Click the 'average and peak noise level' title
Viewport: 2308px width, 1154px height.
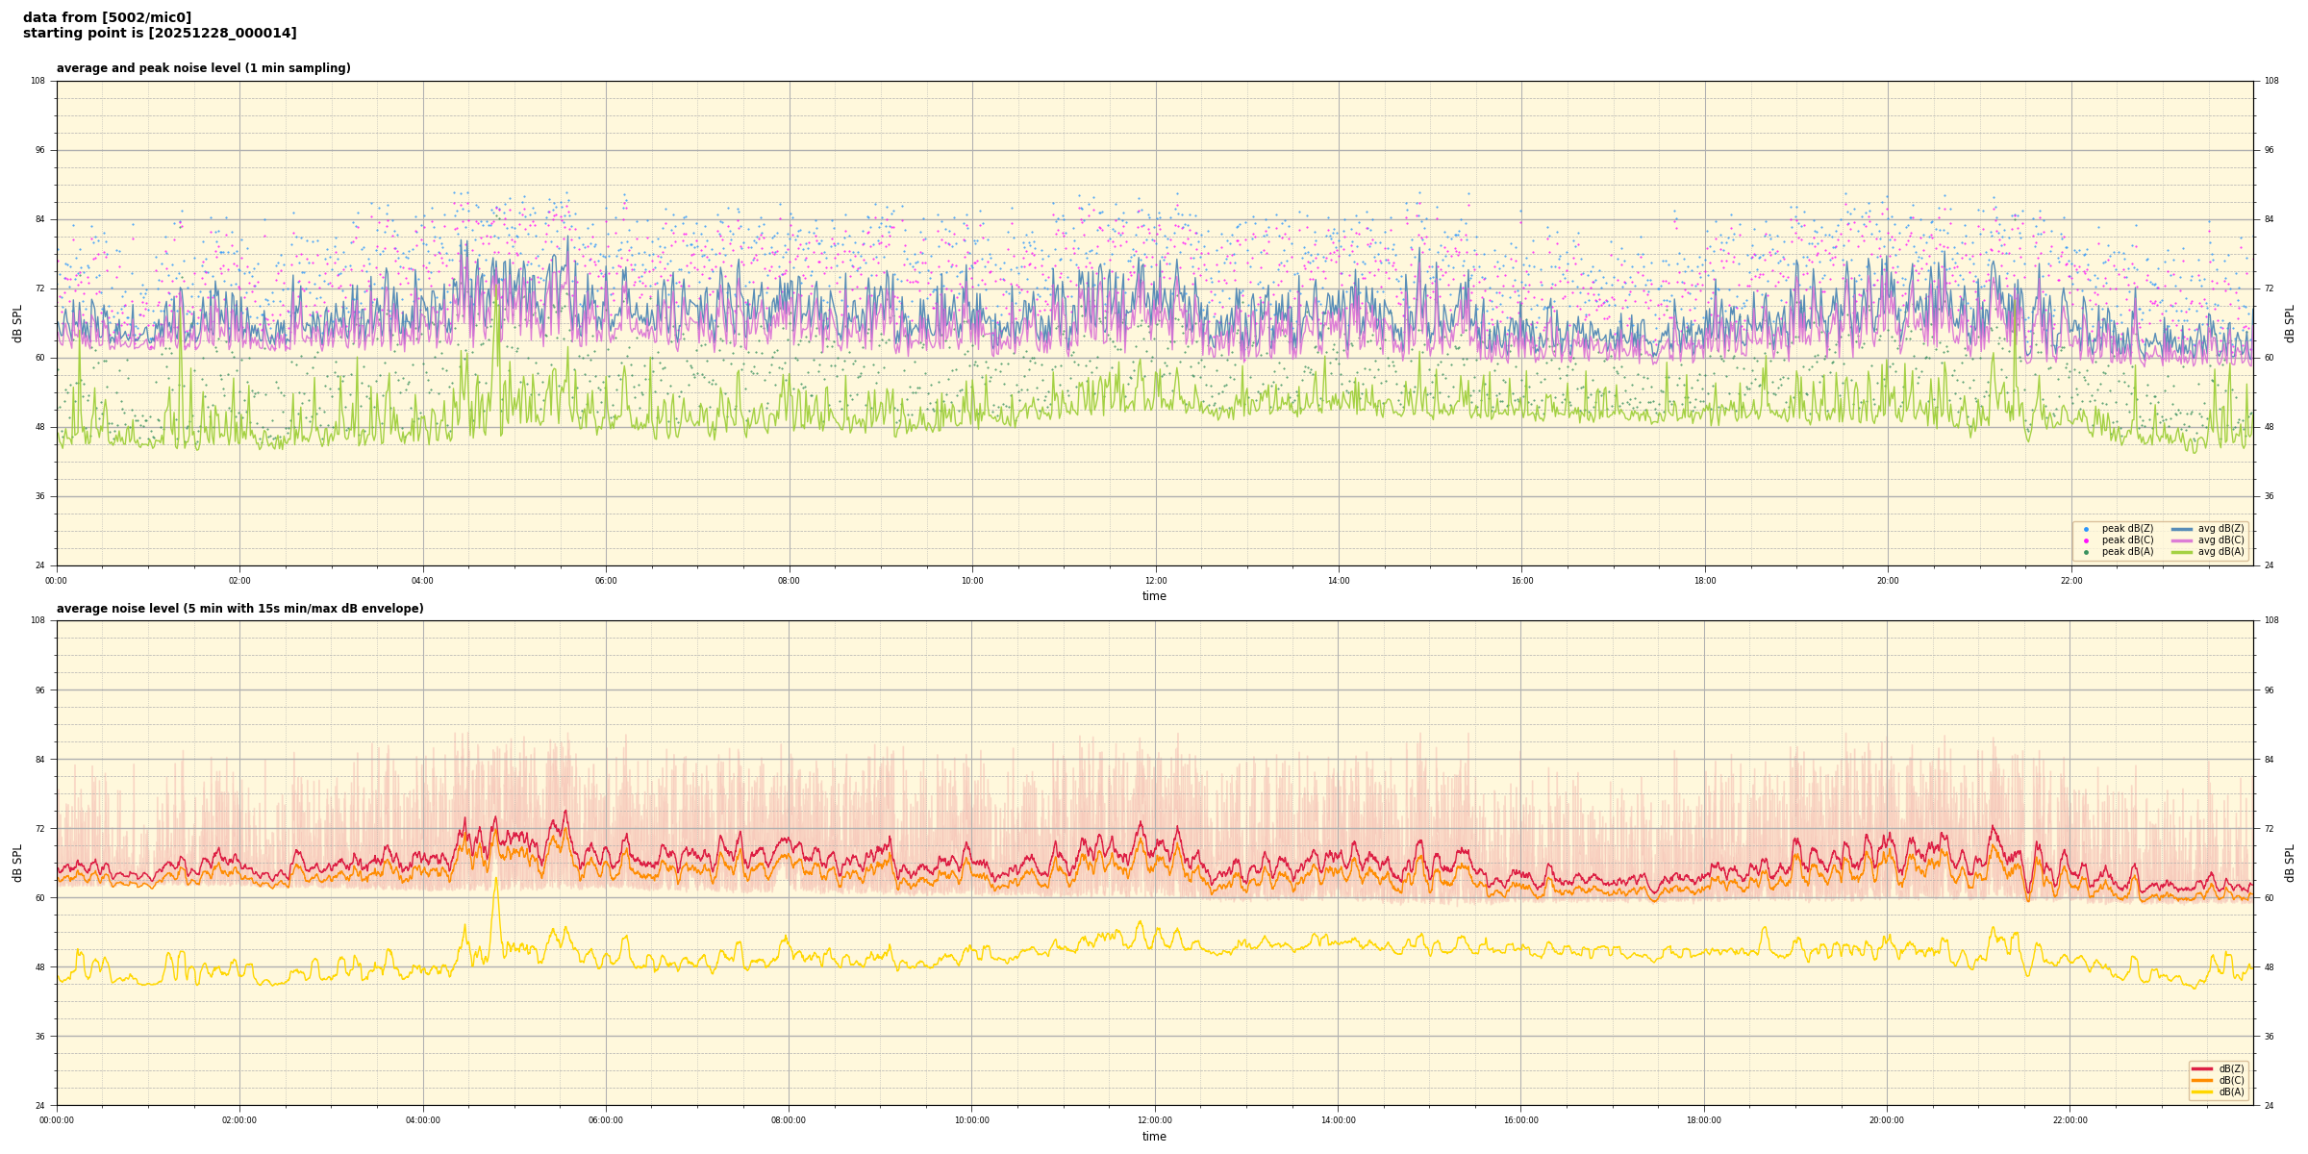tap(203, 68)
